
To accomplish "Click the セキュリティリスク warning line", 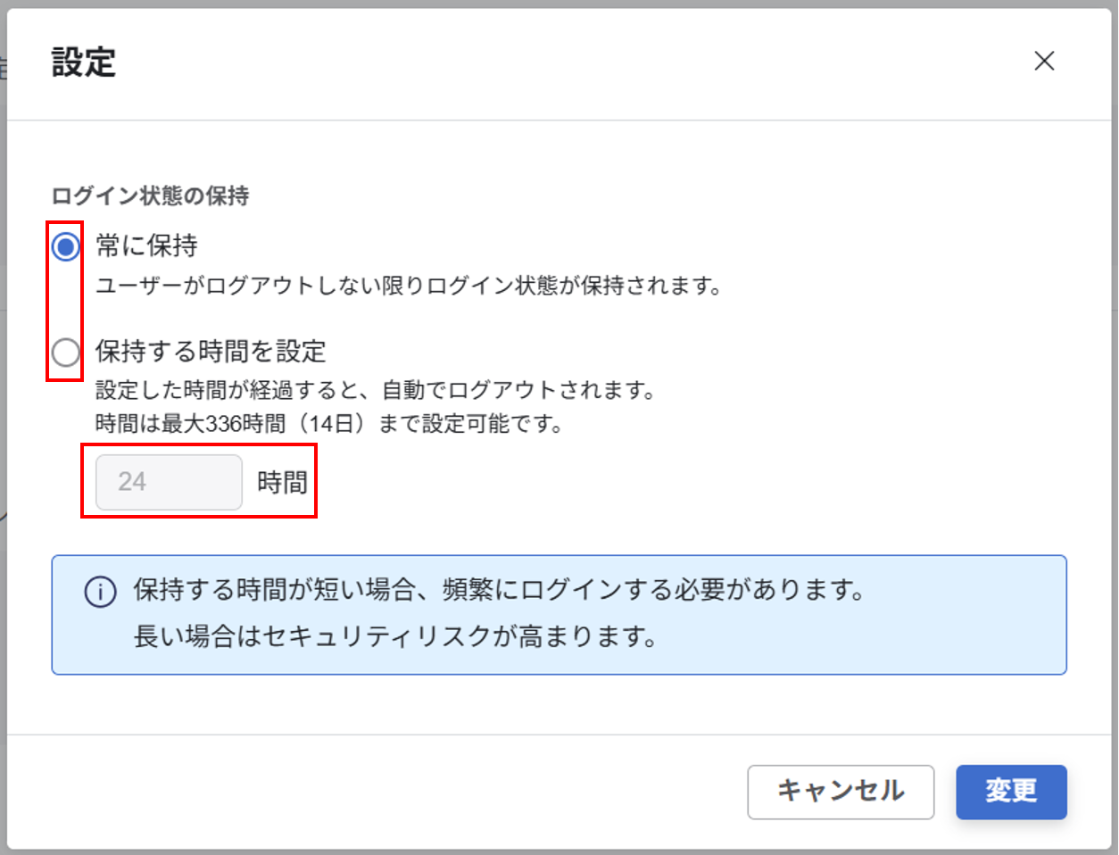I will click(x=395, y=636).
